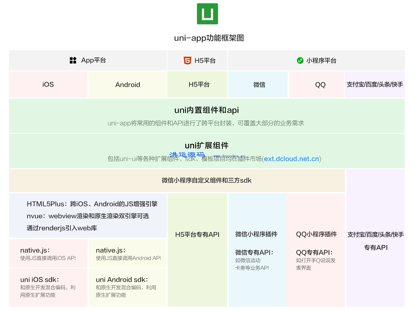Toggle the 支付宝/百度/头条/快手 column header

[375, 84]
